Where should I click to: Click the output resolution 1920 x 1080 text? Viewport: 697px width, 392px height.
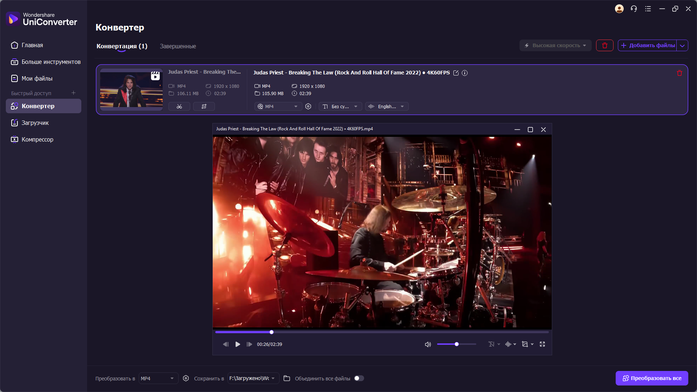click(x=312, y=86)
